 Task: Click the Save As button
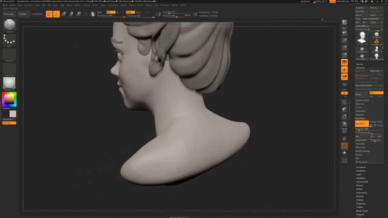coord(376,8)
